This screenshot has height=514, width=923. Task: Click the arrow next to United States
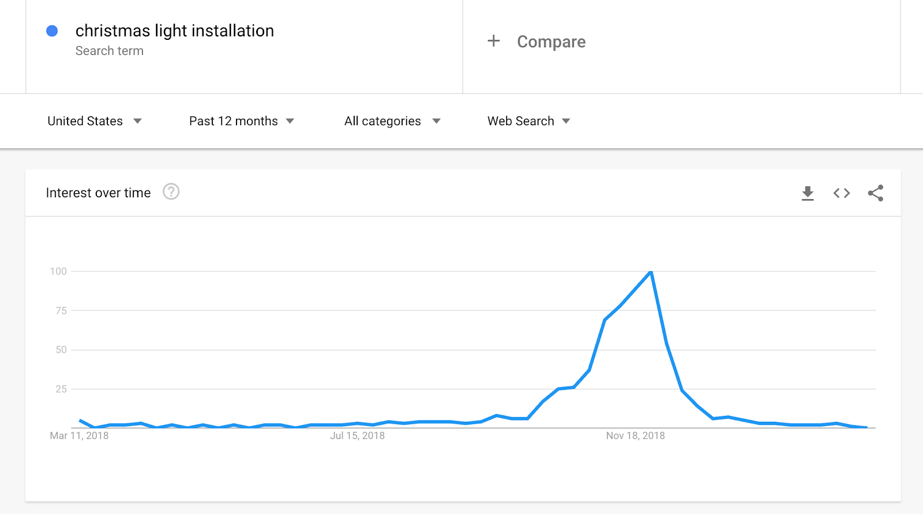137,121
